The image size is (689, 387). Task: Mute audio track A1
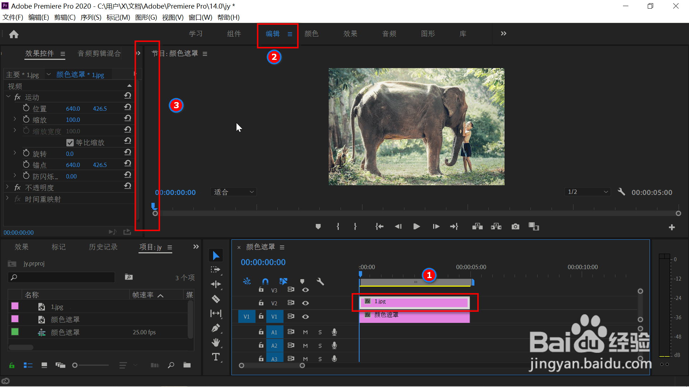305,332
